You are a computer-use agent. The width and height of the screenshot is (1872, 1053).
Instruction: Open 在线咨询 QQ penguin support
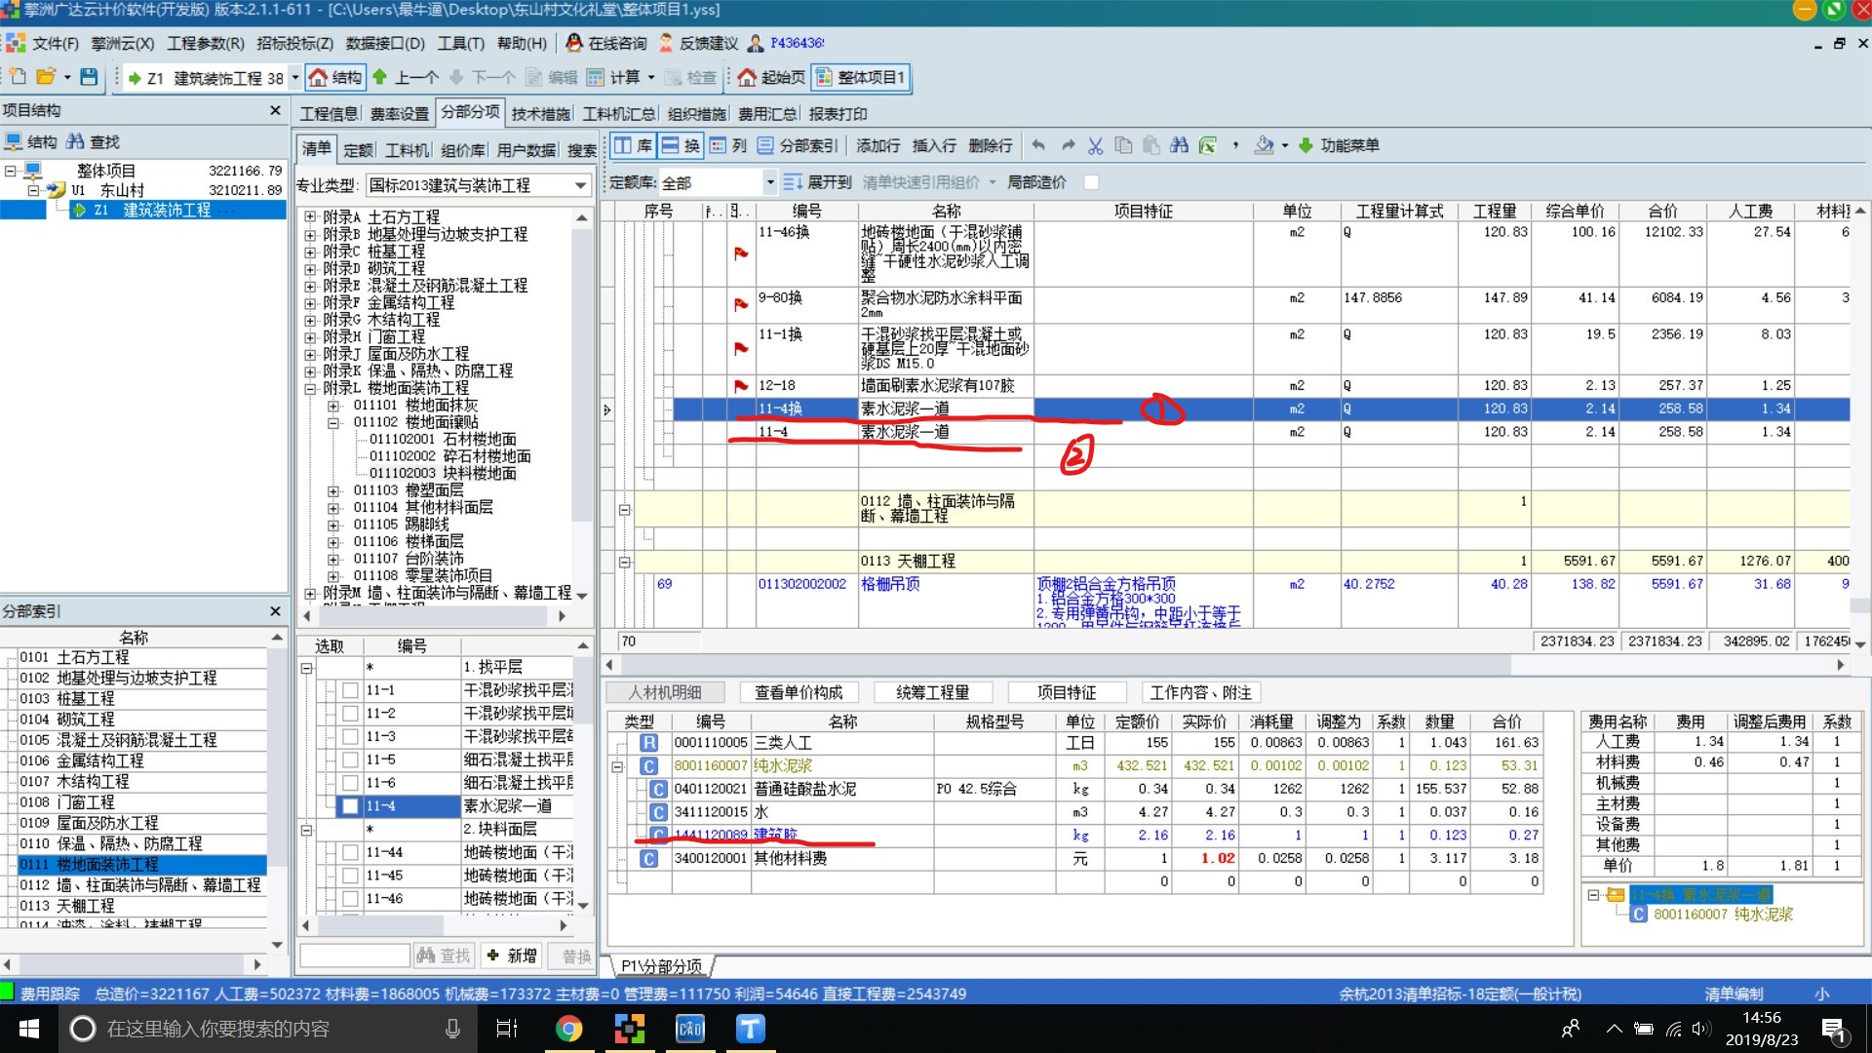[606, 43]
